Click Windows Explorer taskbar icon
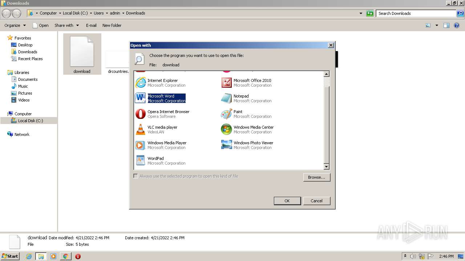The height and width of the screenshot is (261, 465). click(41, 256)
